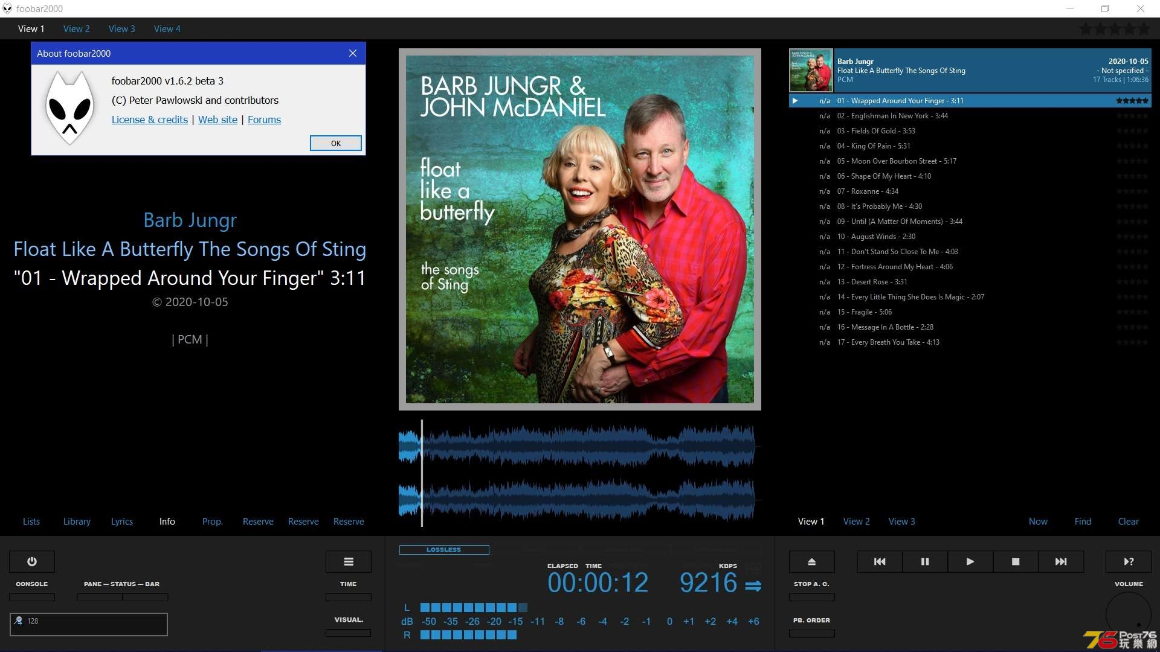Switch playlist to View 2 tab

click(857, 521)
